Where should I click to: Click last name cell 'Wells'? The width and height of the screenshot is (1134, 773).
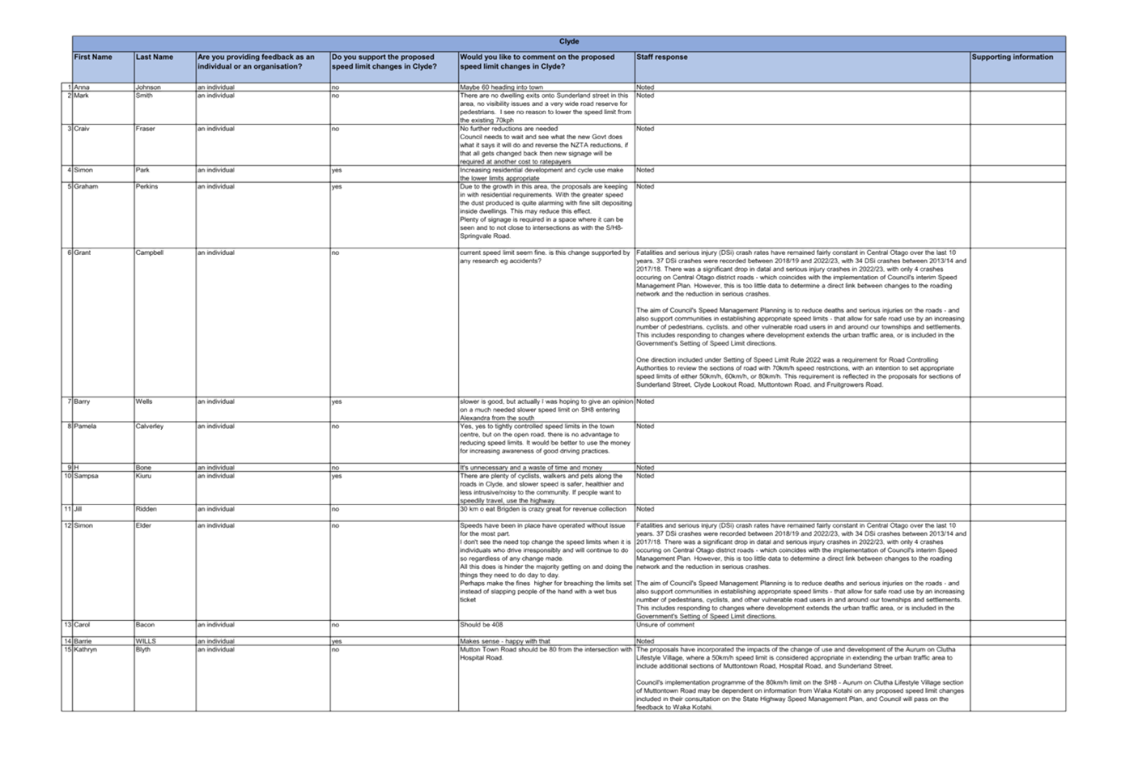tap(145, 401)
